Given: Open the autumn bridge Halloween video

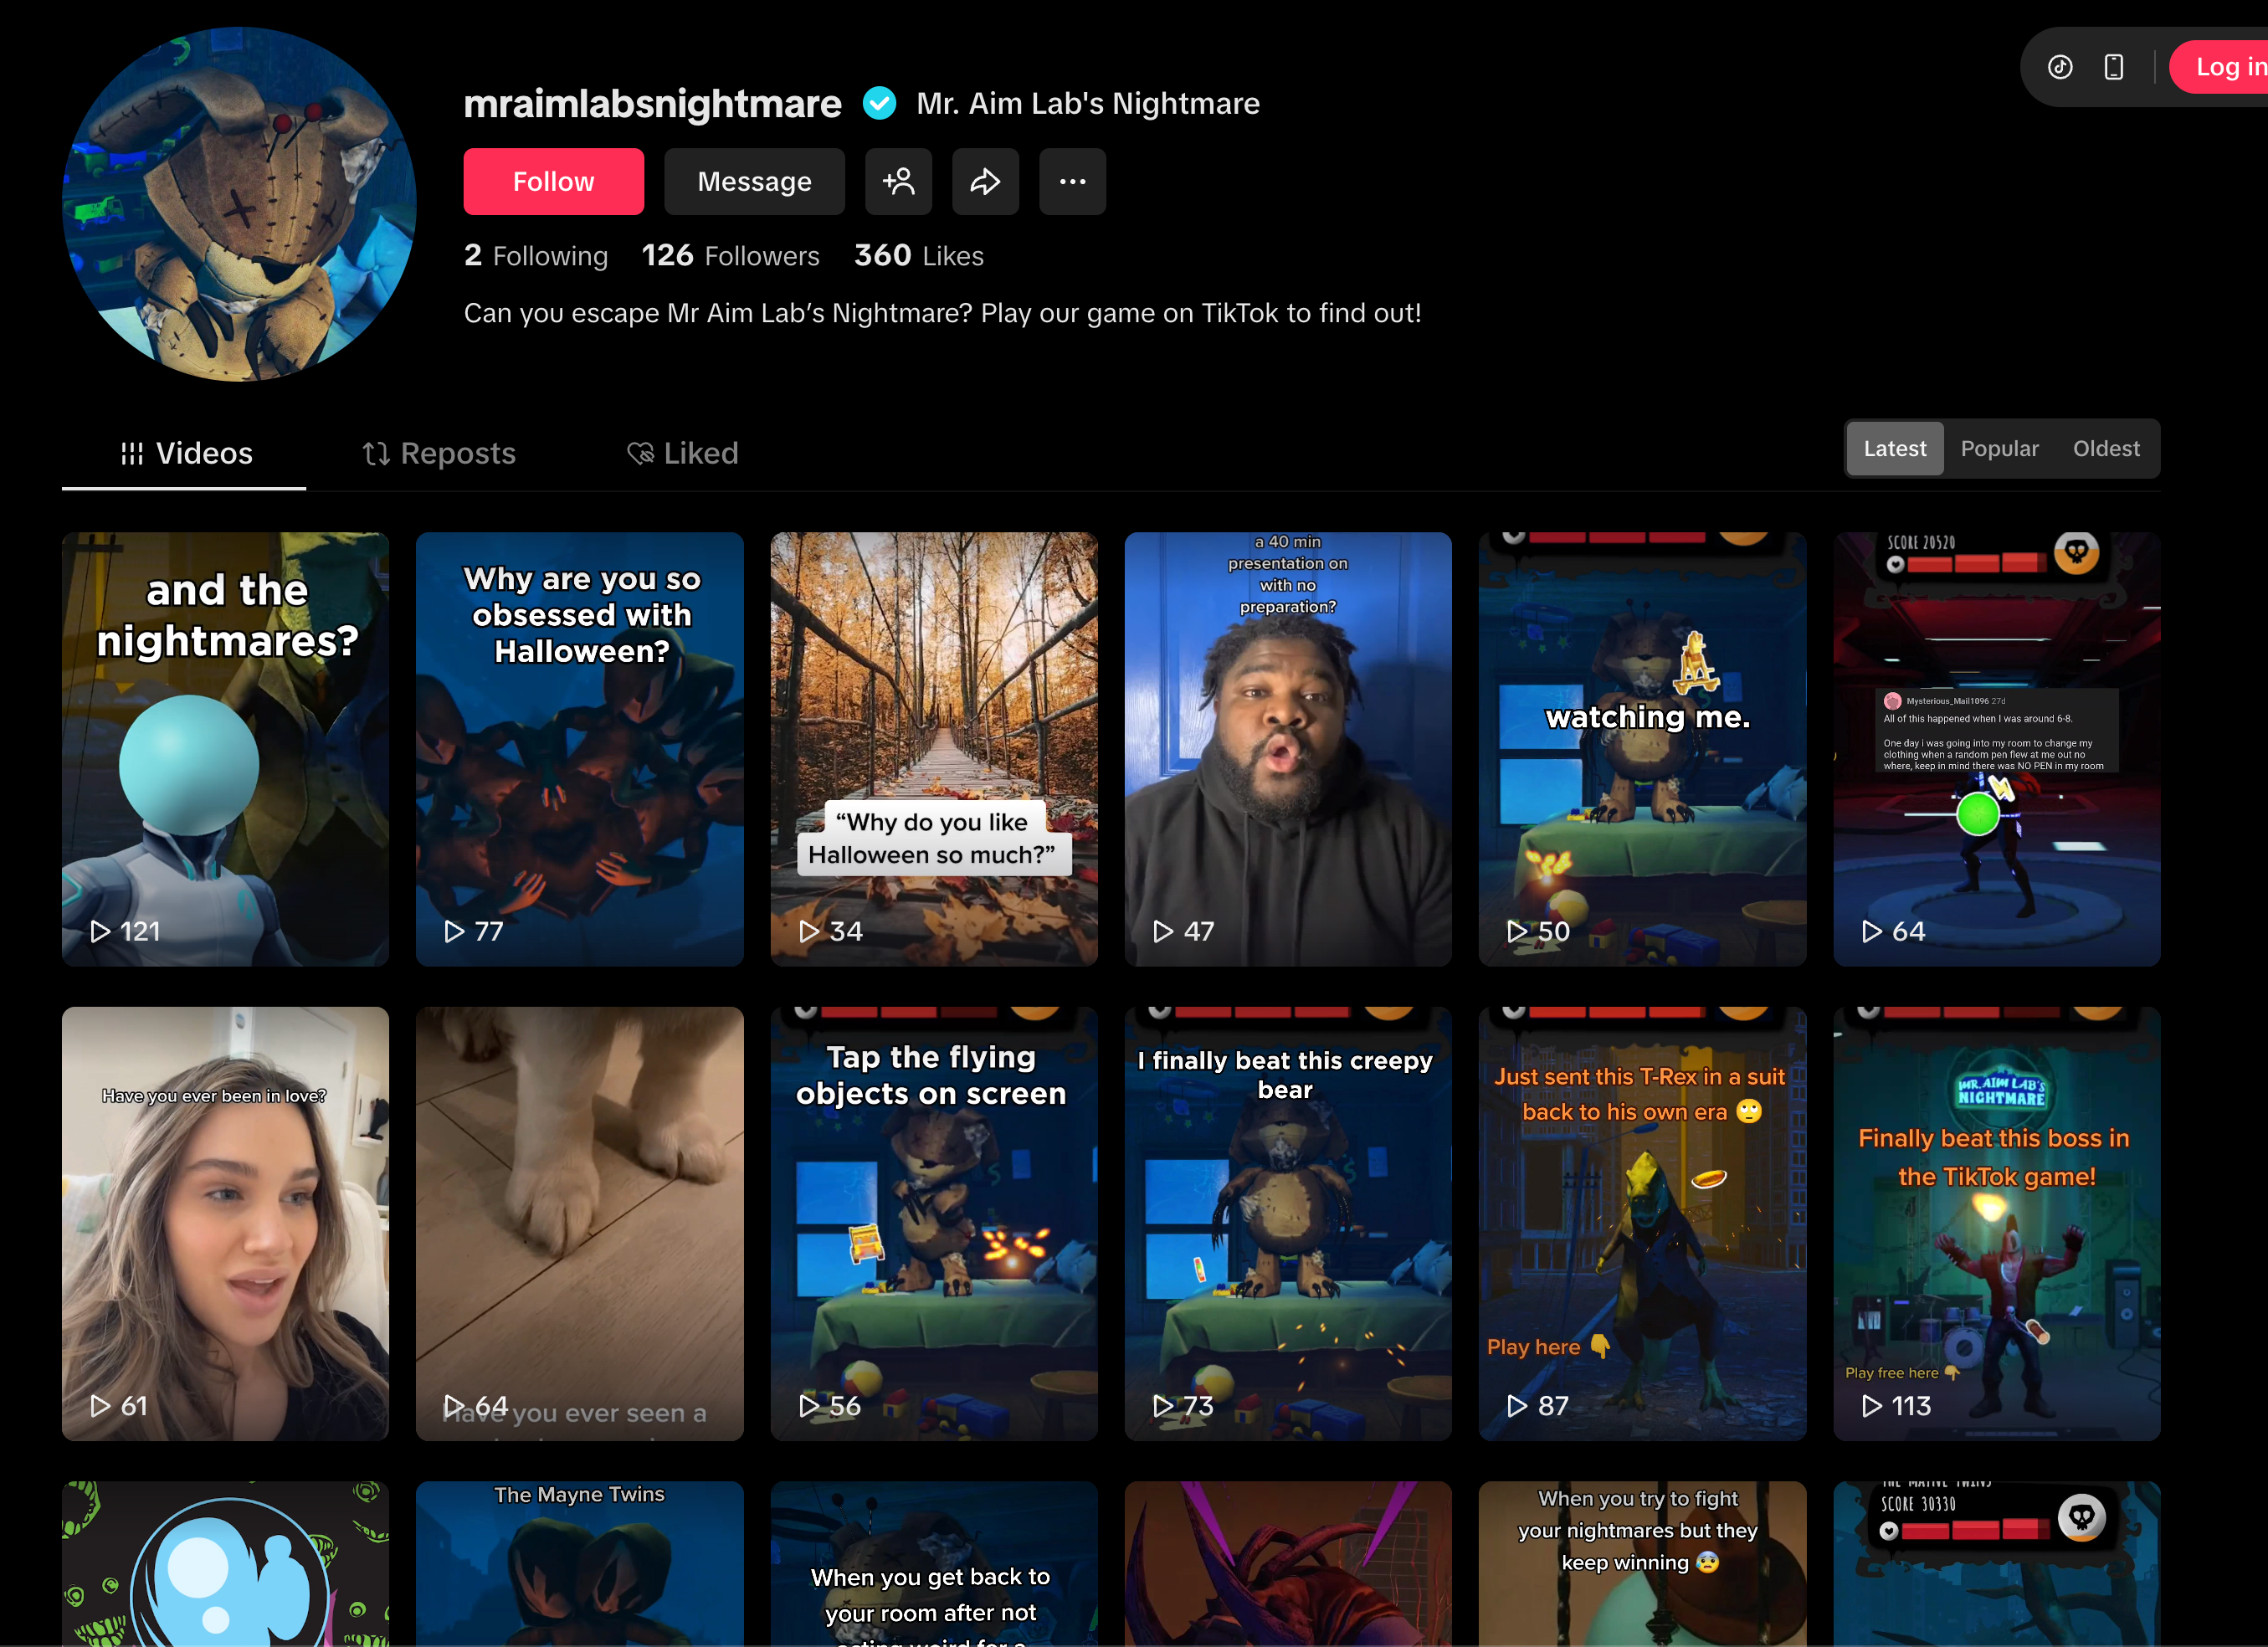Looking at the screenshot, I should click(x=933, y=749).
